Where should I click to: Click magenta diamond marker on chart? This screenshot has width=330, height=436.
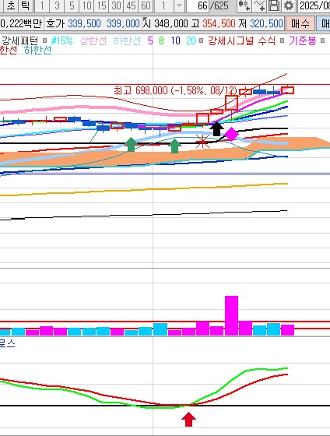click(x=232, y=134)
